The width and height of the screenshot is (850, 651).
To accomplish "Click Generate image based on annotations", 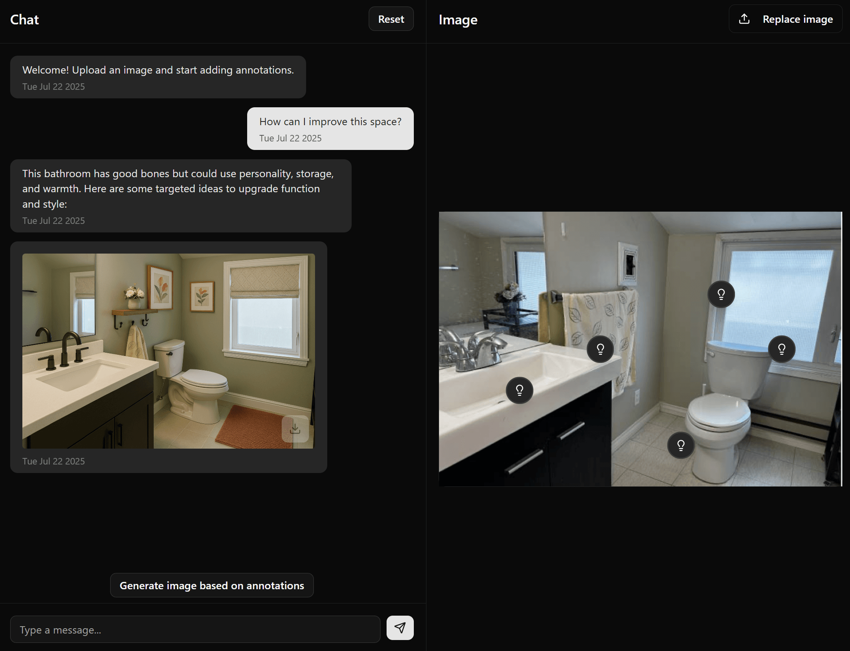I will pyautogui.click(x=212, y=585).
